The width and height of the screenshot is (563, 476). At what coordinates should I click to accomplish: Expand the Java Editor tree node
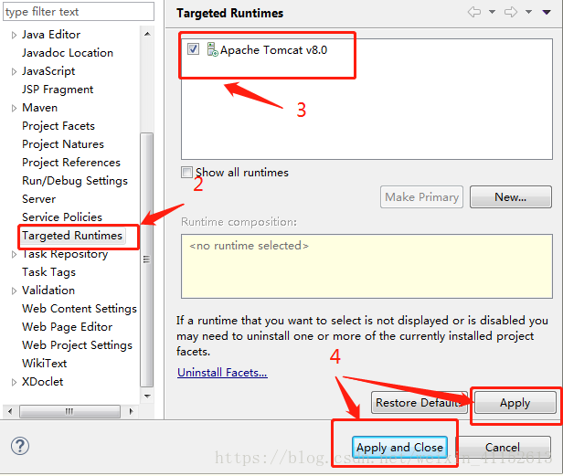pyautogui.click(x=14, y=35)
